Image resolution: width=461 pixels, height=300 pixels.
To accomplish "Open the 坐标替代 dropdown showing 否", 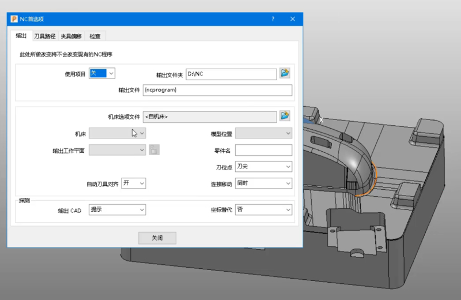I will click(263, 209).
